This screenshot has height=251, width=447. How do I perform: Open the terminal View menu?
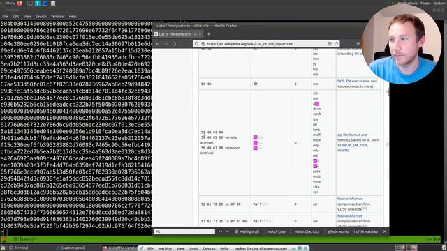coord(27,17)
